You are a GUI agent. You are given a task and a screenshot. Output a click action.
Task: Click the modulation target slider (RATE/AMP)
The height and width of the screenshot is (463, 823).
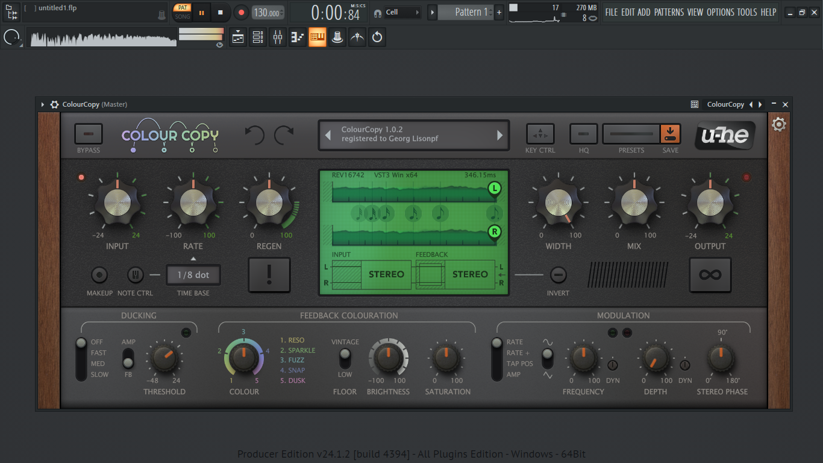pos(496,359)
